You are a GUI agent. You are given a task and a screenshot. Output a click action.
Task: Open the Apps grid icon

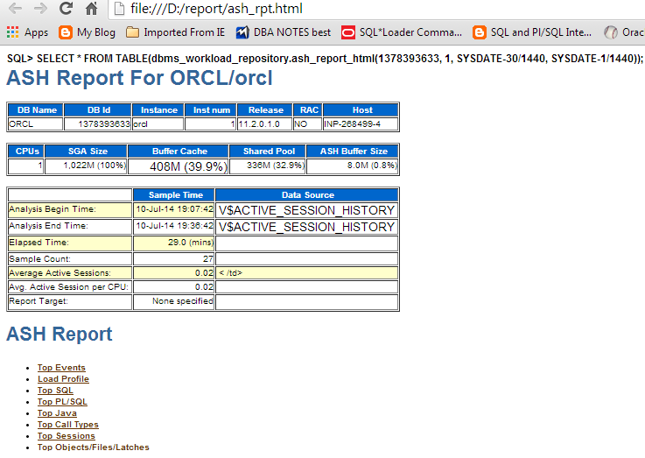click(x=13, y=32)
